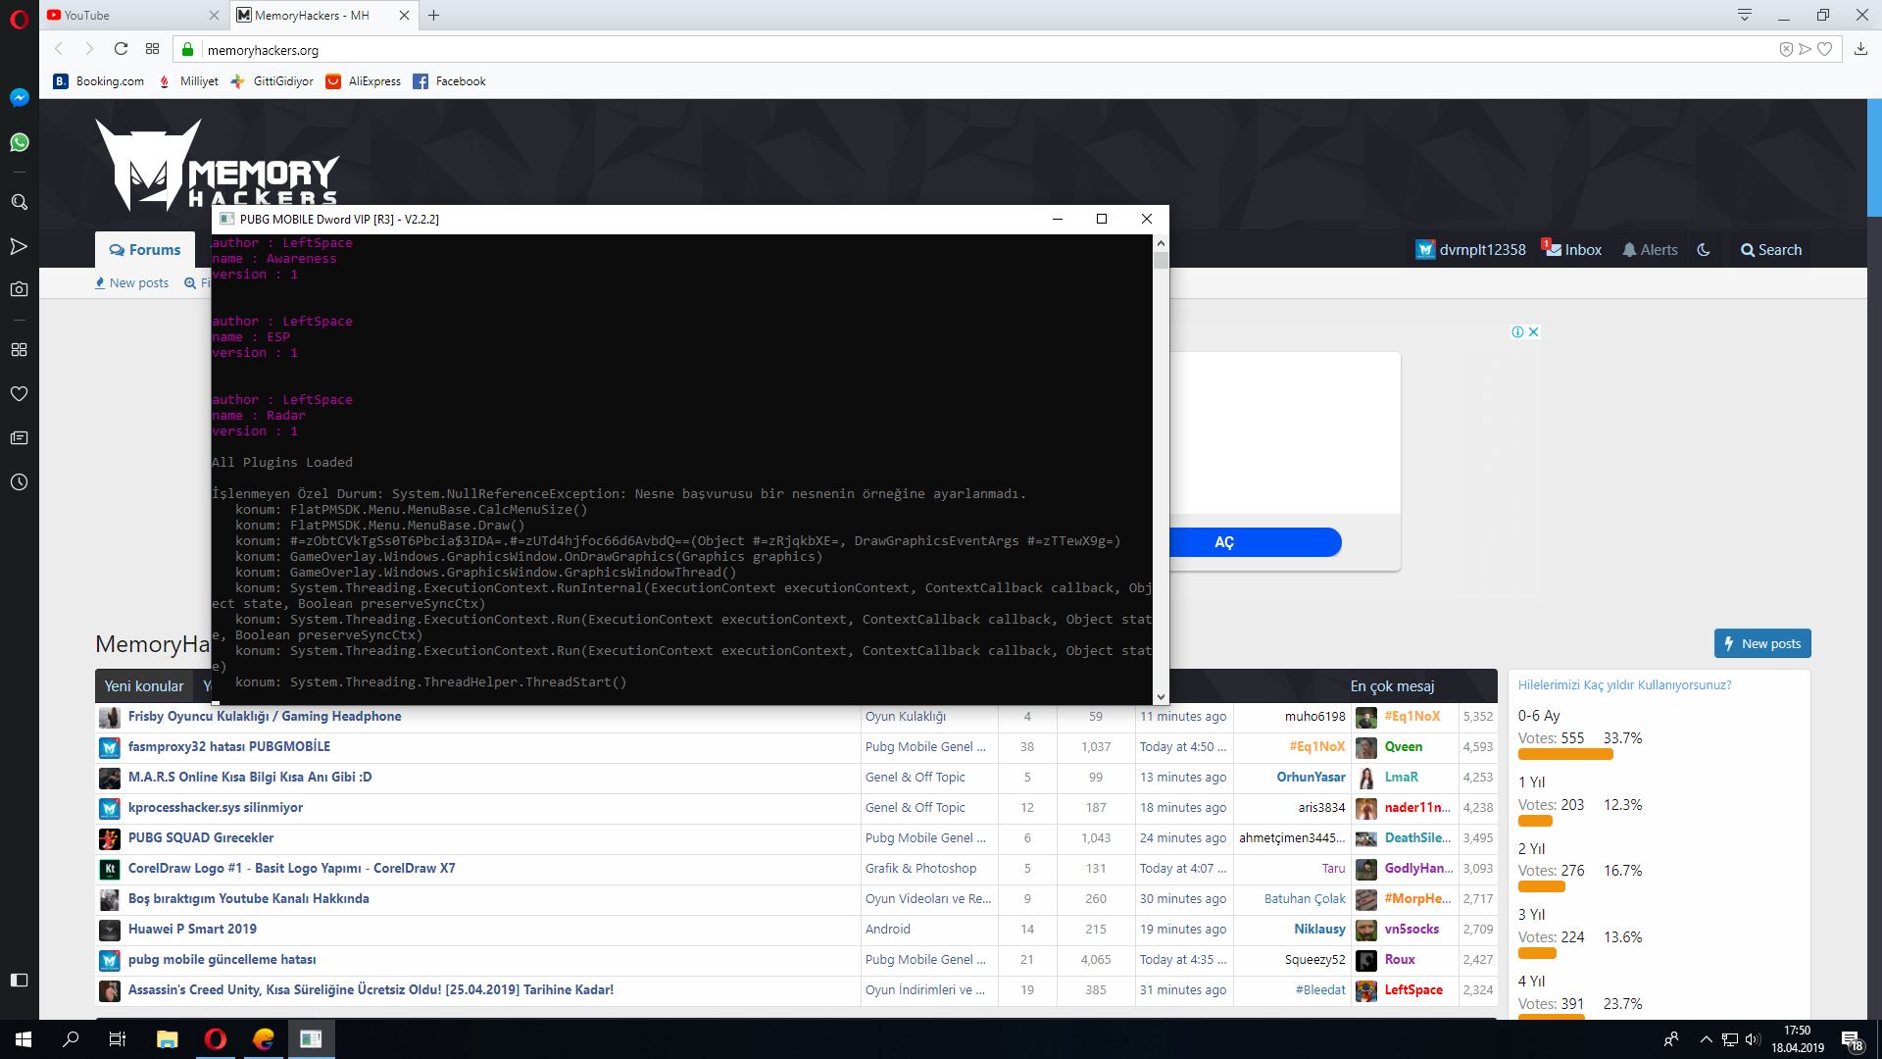Open Speed Dial from Opera sidebar
The height and width of the screenshot is (1059, 1882).
(x=19, y=350)
